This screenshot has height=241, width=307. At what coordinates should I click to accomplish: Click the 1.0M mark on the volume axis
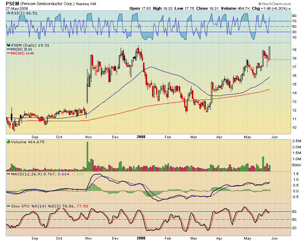297,159
